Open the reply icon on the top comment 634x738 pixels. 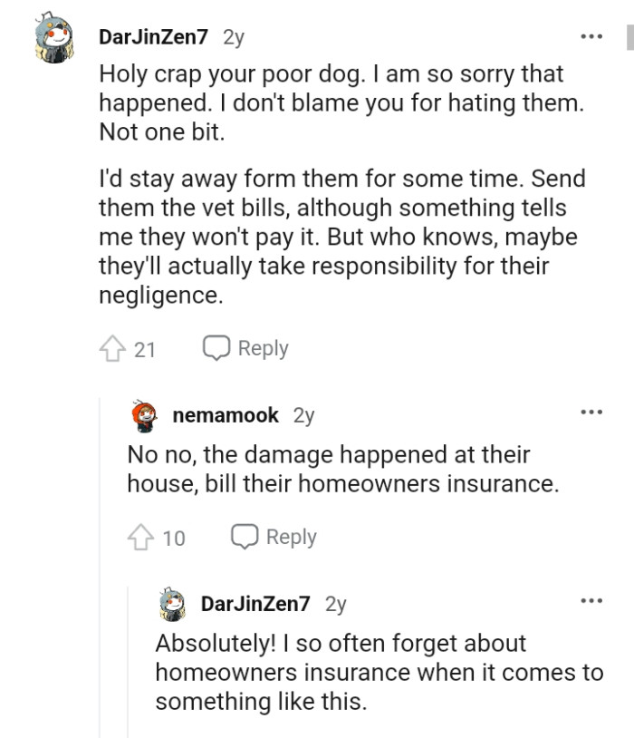(216, 347)
